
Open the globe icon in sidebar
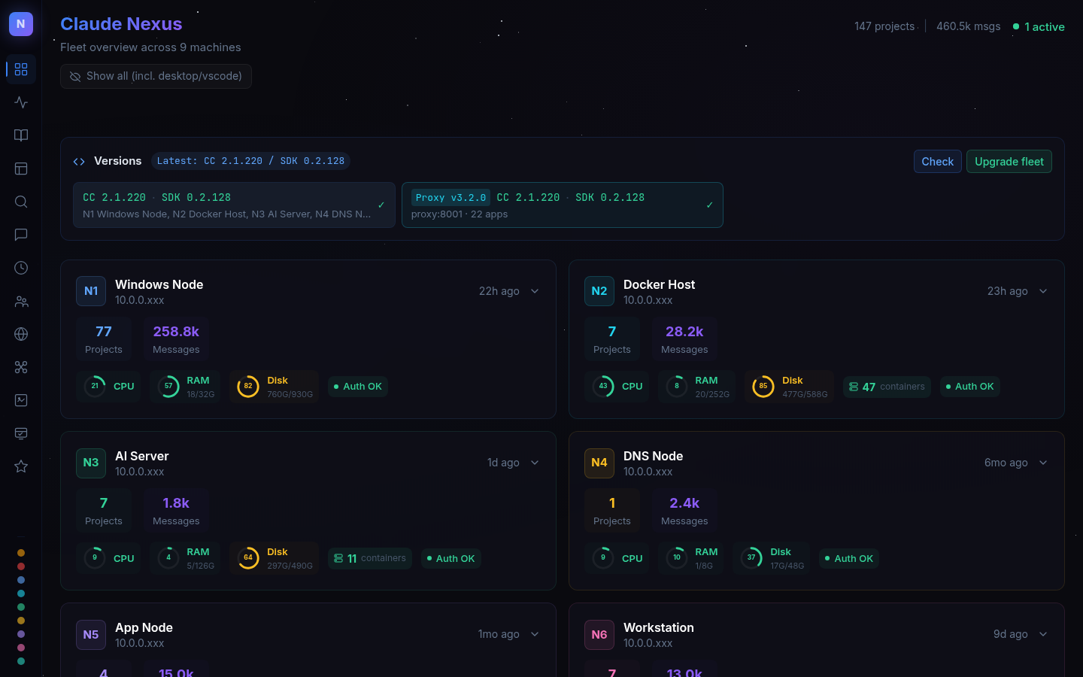point(21,334)
